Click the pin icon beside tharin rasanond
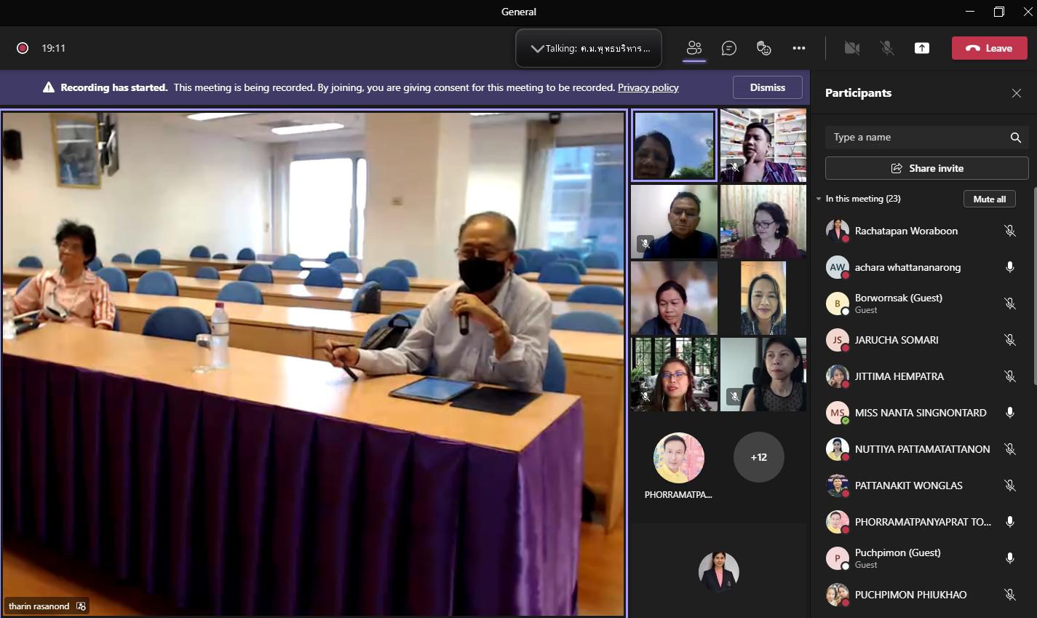Screen dimensions: 1037x618 (81, 606)
